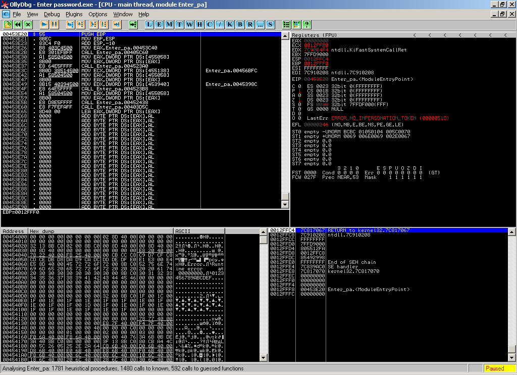Click the stack pane scrollbar up arrow
Viewport: 517px width, 375px height.
tap(511, 232)
